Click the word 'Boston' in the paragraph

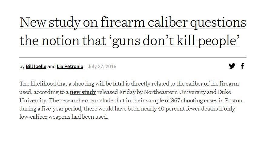pyautogui.click(x=233, y=100)
